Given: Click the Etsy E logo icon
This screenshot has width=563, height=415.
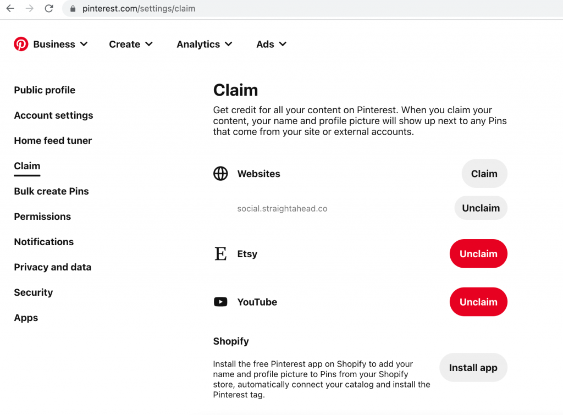Looking at the screenshot, I should [220, 253].
